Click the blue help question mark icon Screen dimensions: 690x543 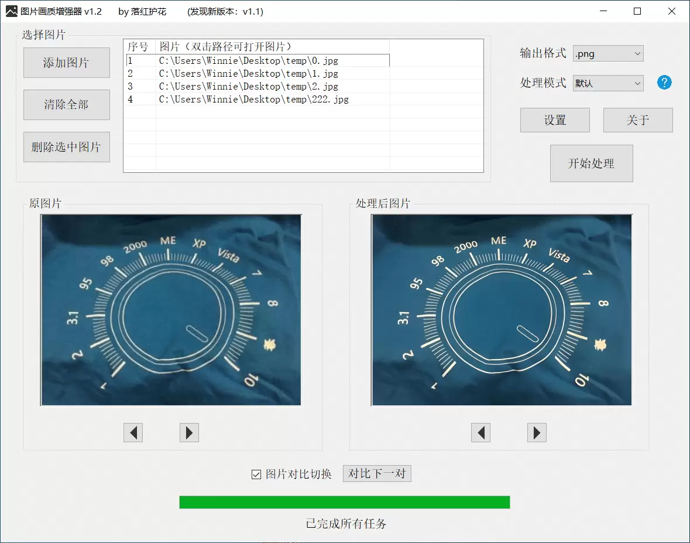tap(664, 83)
